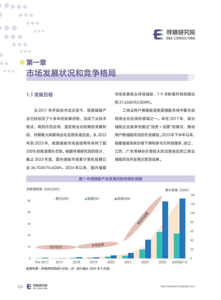Click the x-axis label 2021
The width and height of the screenshot is (221, 300).
(x=128, y=262)
